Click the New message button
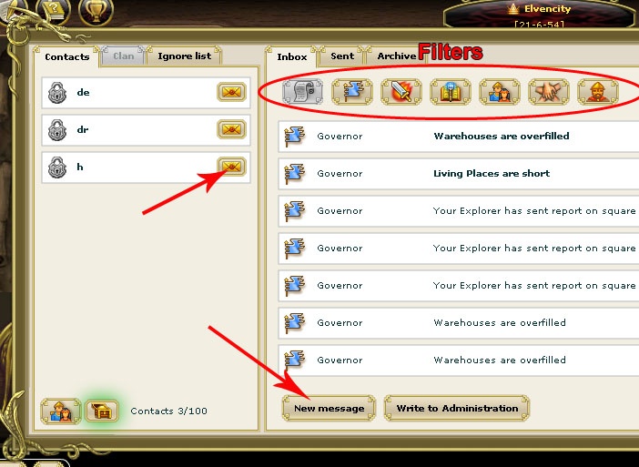 pyautogui.click(x=329, y=408)
